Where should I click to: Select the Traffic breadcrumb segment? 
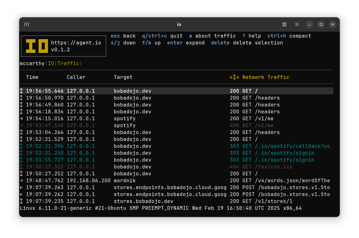point(68,63)
